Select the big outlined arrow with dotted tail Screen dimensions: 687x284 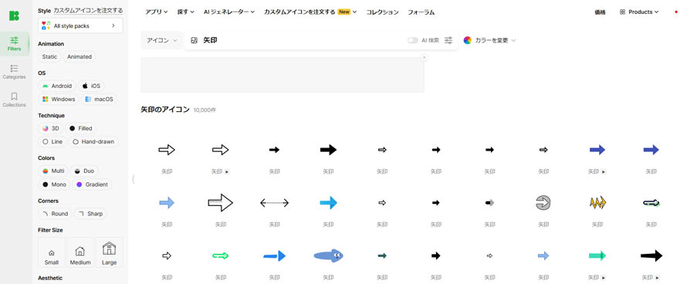pos(221,203)
